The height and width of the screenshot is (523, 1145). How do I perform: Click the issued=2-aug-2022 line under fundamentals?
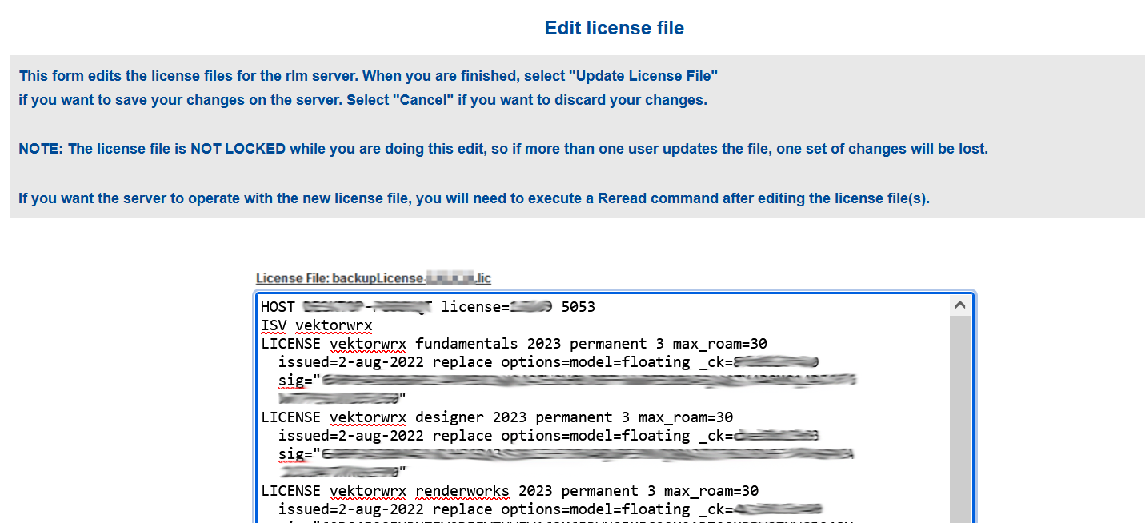(x=548, y=362)
